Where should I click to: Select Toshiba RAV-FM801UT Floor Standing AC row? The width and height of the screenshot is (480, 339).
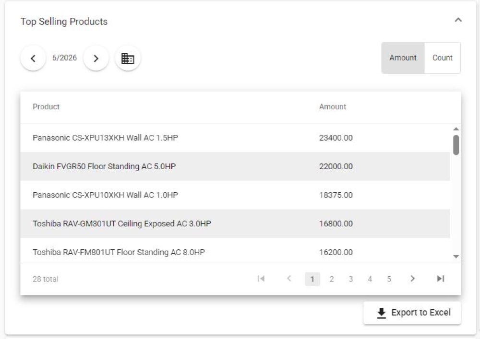(235, 251)
